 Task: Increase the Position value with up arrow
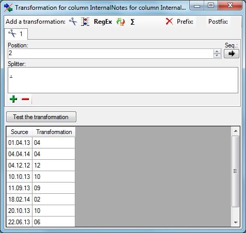click(217, 52)
